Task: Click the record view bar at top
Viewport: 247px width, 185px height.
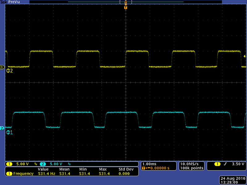Action: pos(125,2)
